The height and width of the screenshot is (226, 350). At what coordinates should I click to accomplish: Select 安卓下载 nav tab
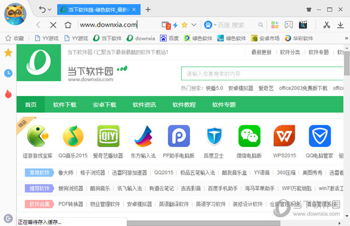coord(104,104)
